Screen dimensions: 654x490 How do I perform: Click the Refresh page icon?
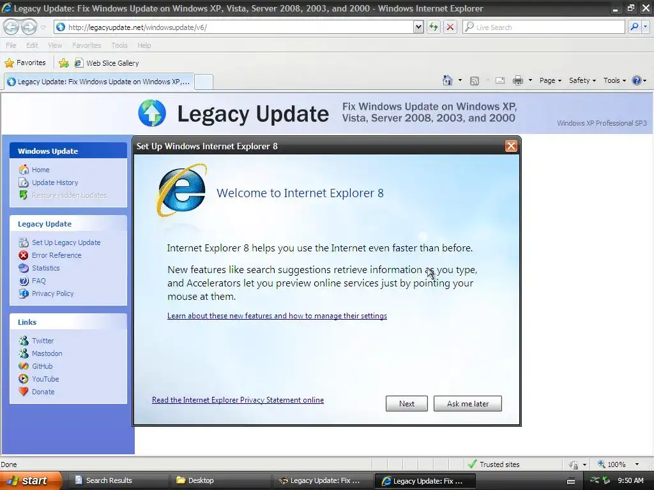434,27
